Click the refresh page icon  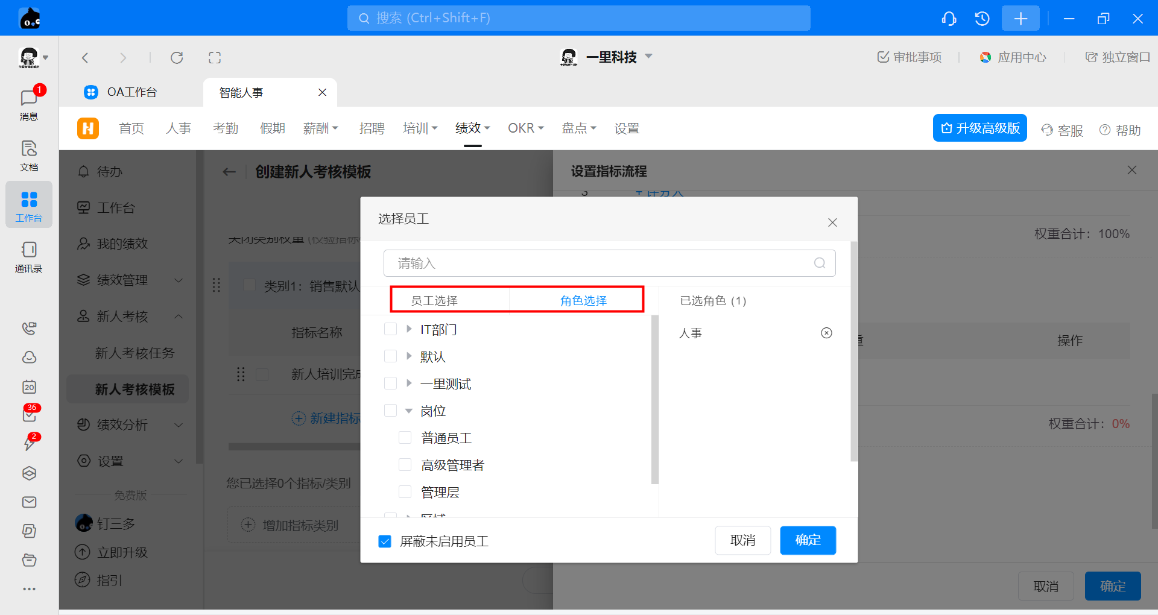pyautogui.click(x=177, y=58)
